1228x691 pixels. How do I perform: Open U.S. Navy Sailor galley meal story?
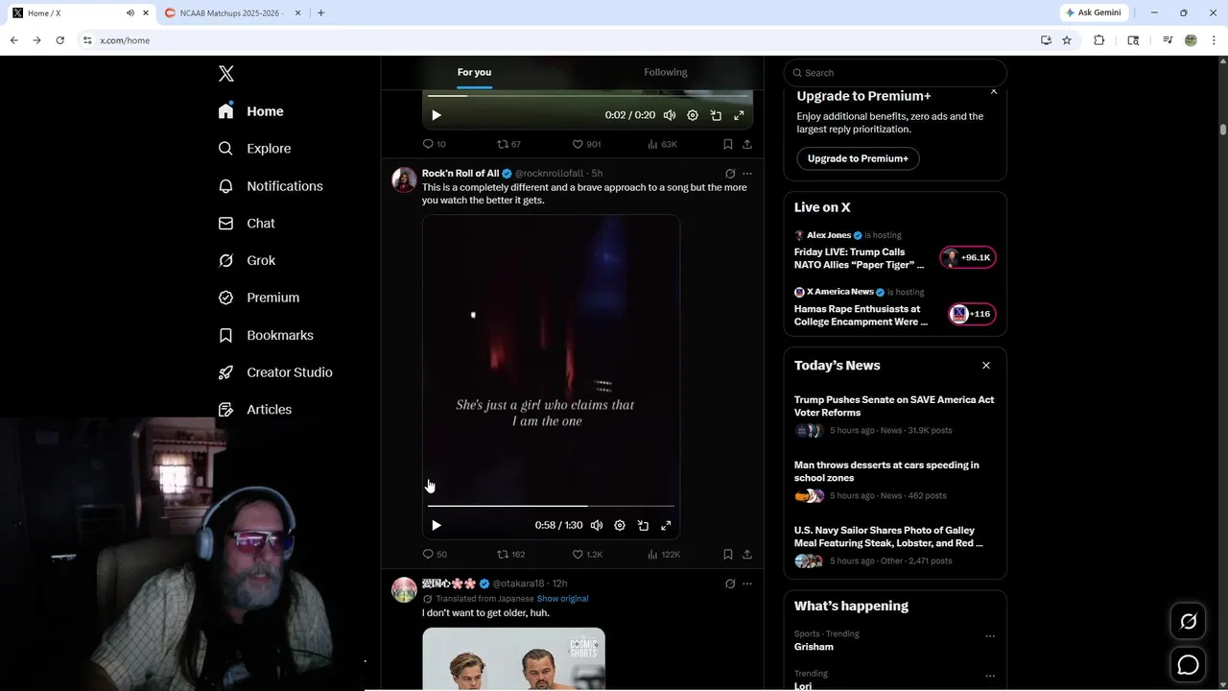[888, 536]
